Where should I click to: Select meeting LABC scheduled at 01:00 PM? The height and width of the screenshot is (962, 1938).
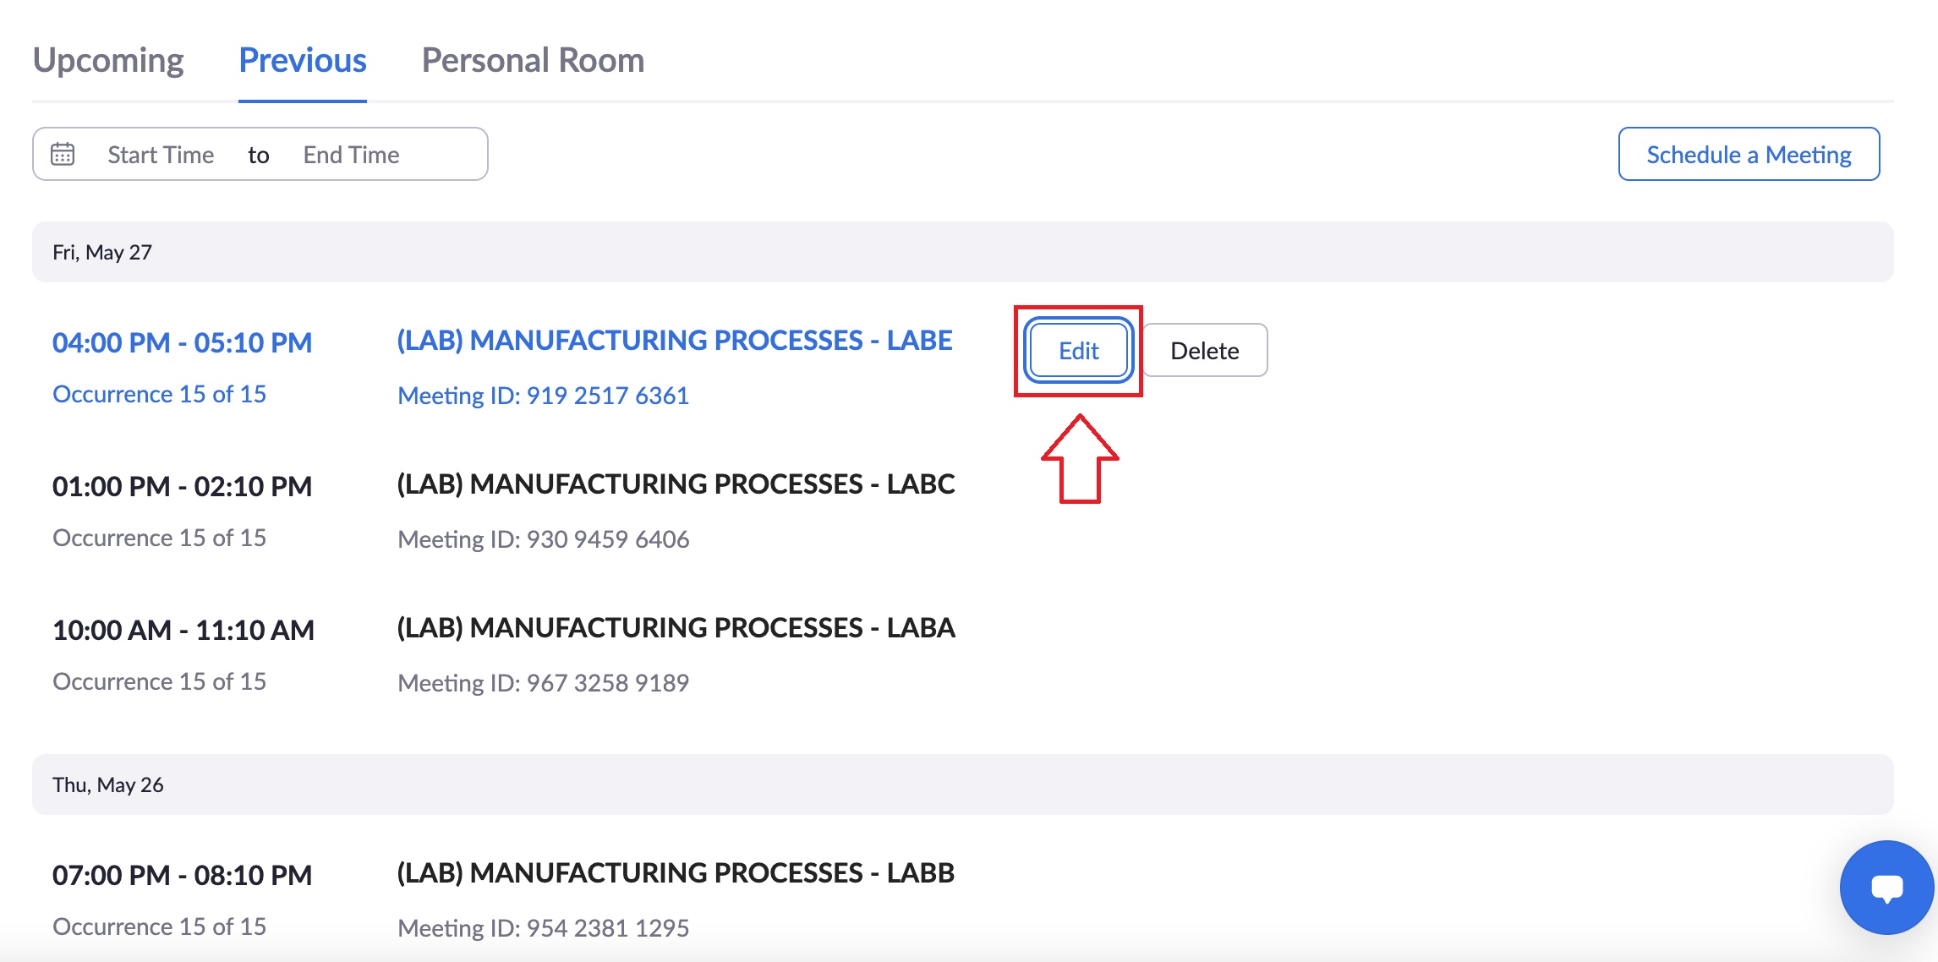pyautogui.click(x=676, y=484)
